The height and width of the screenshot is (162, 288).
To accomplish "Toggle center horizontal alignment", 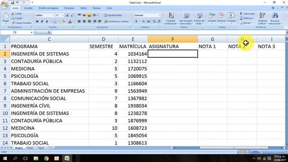I will pos(84,22).
